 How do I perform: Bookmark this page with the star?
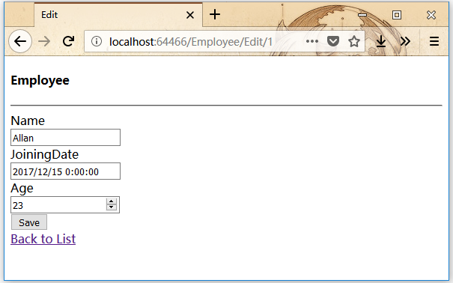(x=354, y=41)
